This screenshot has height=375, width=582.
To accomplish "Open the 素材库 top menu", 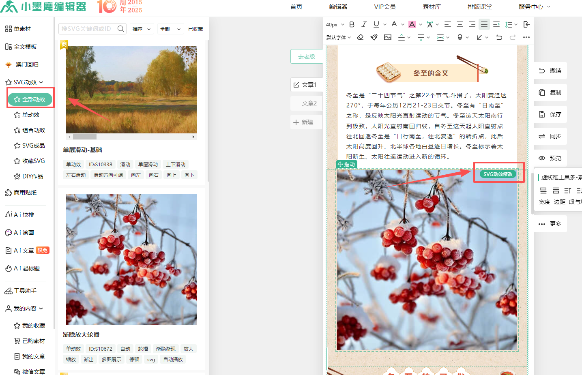I will click(432, 7).
